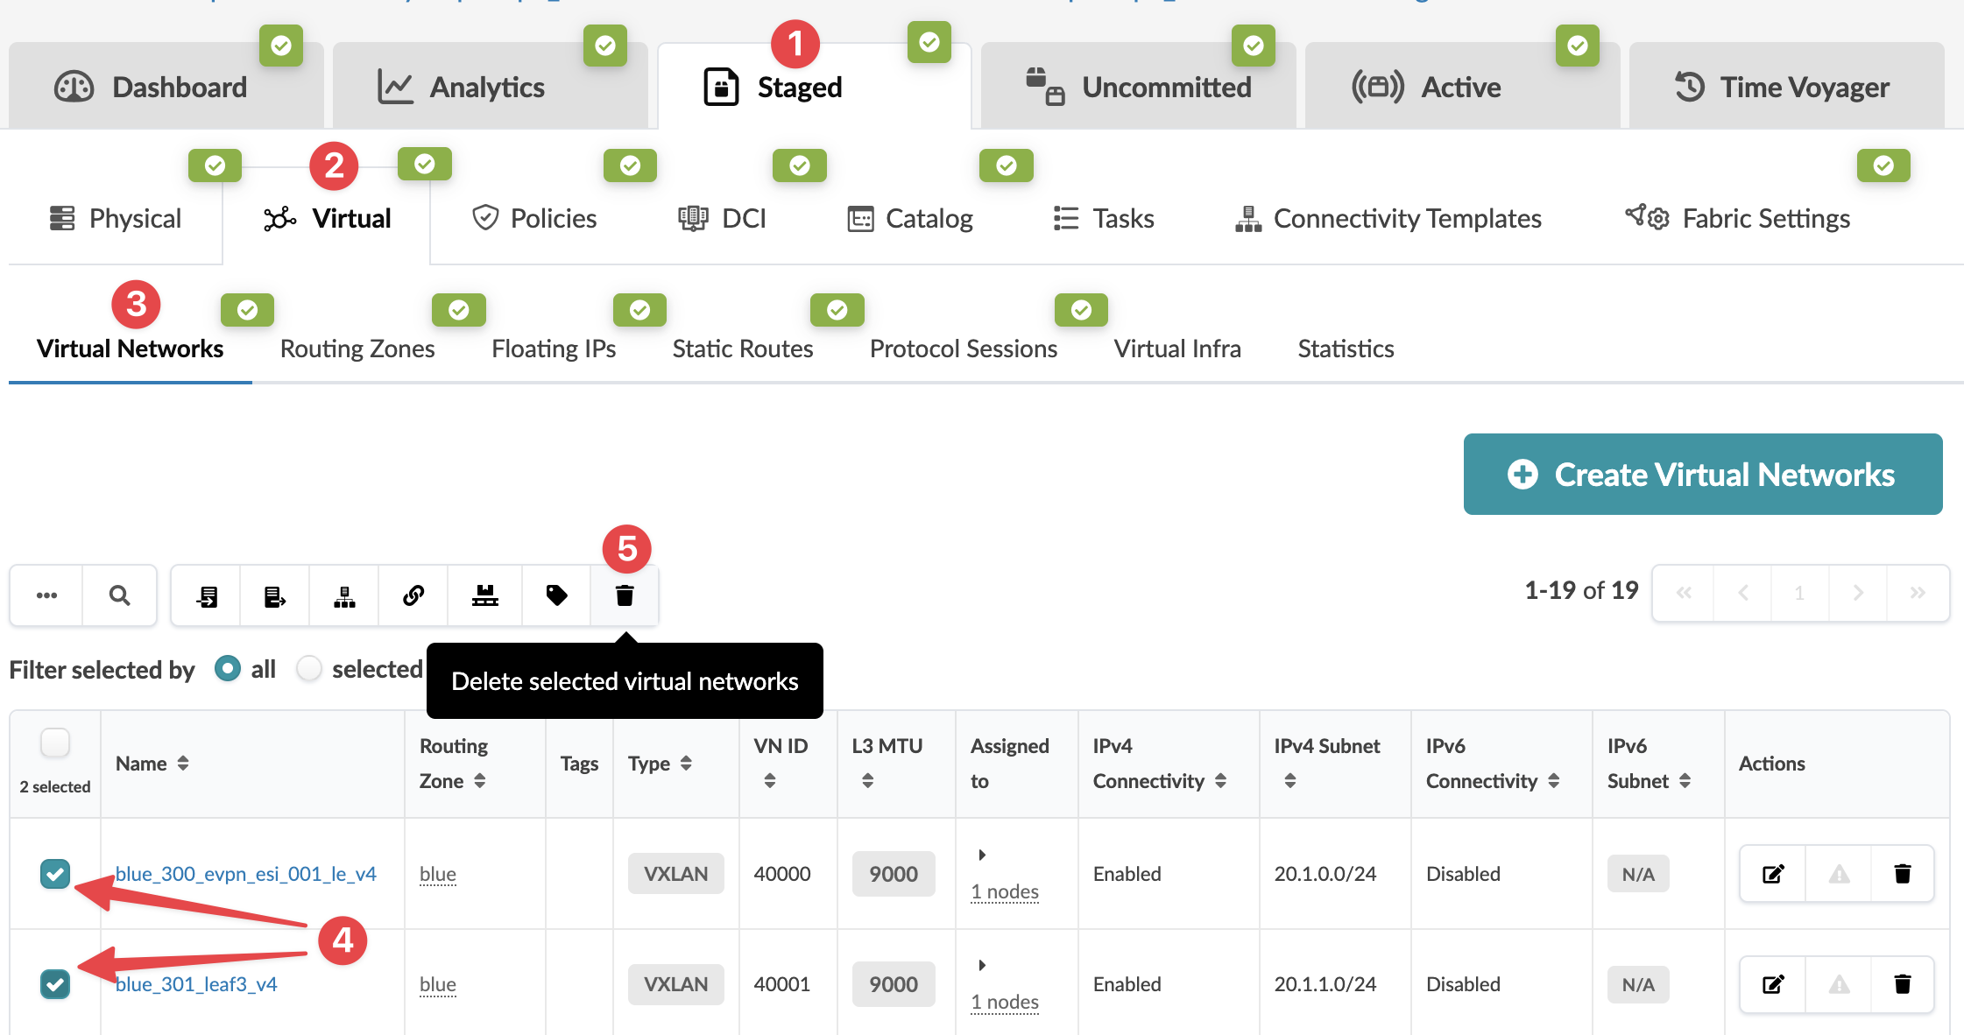This screenshot has width=1964, height=1035.
Task: Open the more options ellipsis menu
Action: click(x=46, y=595)
